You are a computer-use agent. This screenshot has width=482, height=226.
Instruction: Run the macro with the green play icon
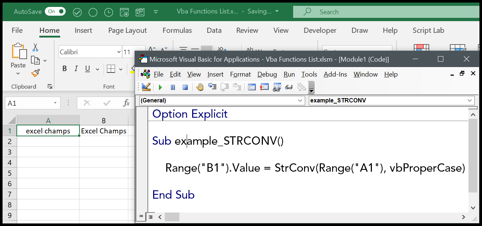click(160, 87)
